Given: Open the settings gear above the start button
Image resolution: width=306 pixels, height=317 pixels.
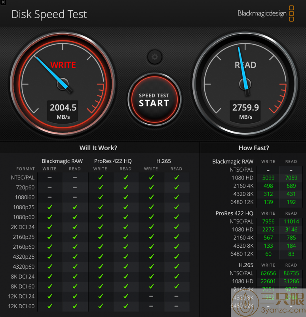Looking at the screenshot, I should 155,57.
